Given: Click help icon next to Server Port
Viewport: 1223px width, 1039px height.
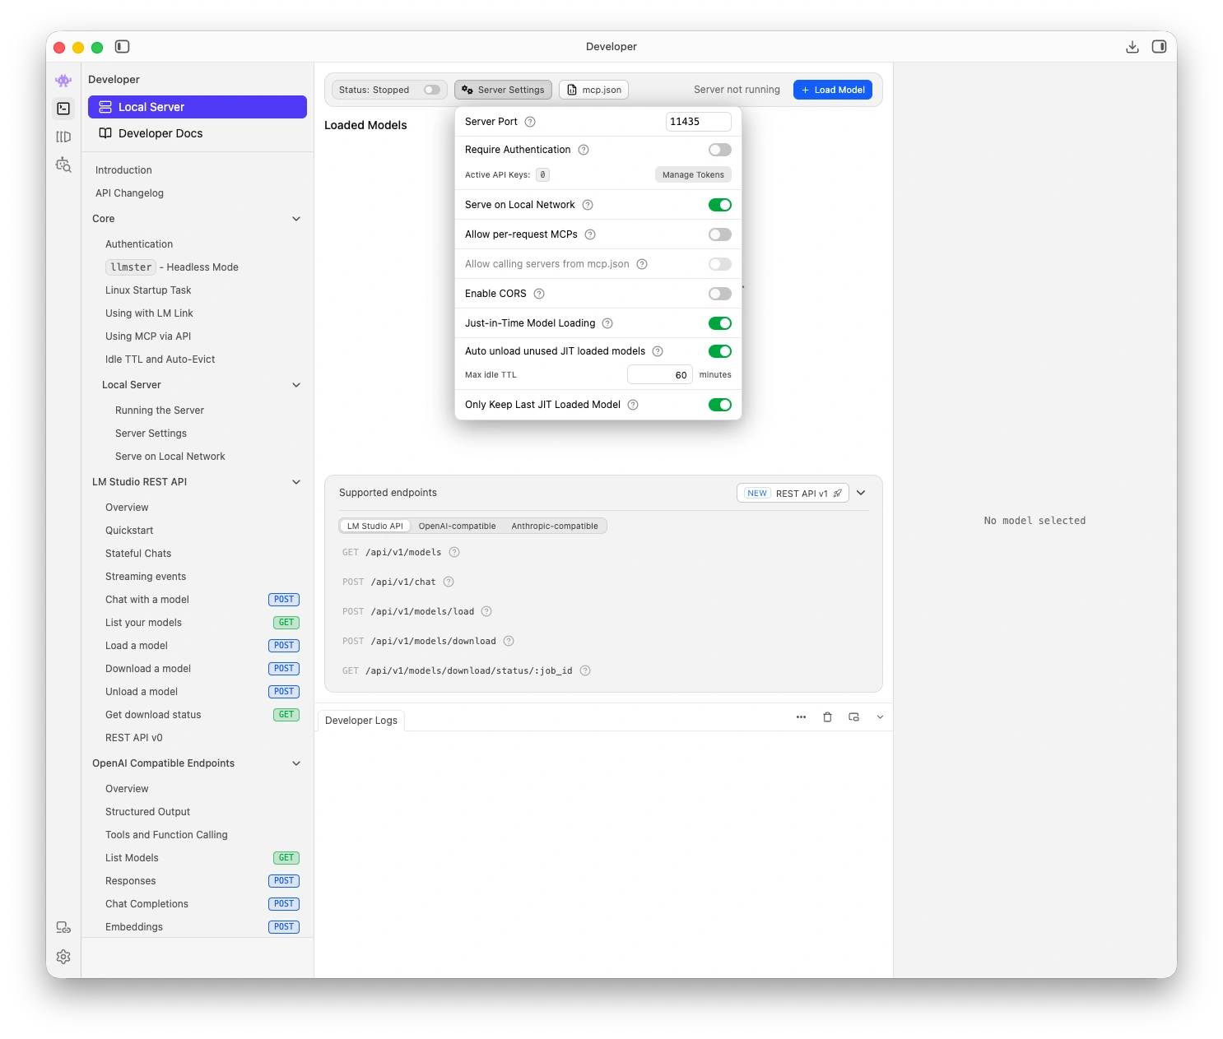Looking at the screenshot, I should [x=530, y=122].
